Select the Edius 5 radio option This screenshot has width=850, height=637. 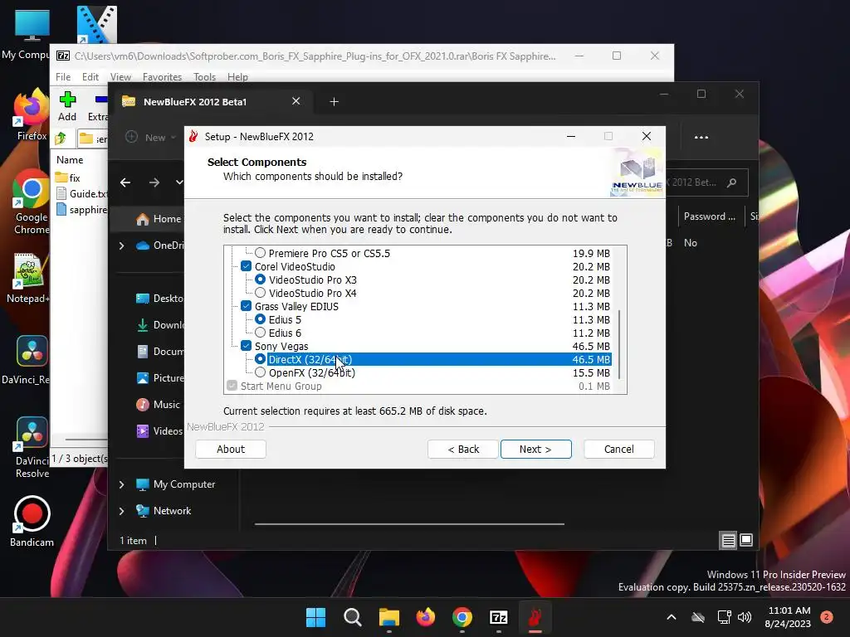click(260, 319)
